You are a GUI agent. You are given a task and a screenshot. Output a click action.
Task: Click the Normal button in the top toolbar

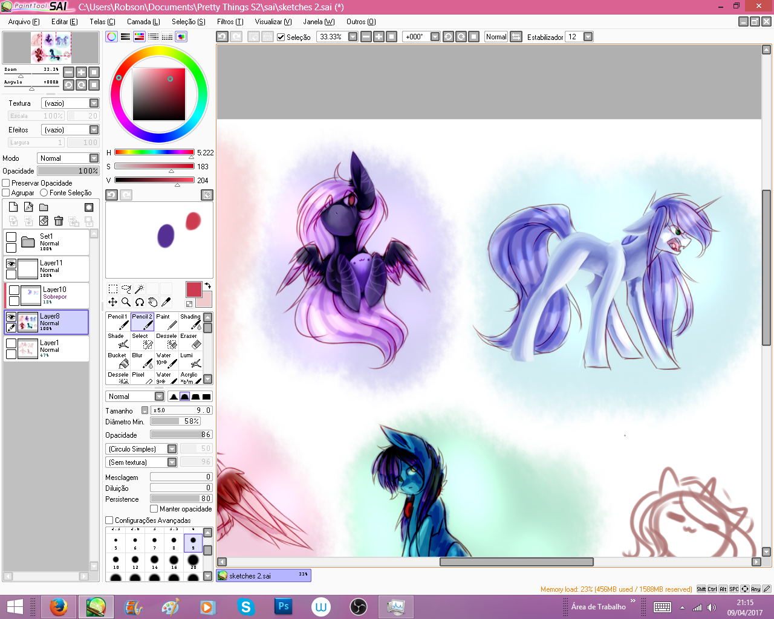coord(496,37)
